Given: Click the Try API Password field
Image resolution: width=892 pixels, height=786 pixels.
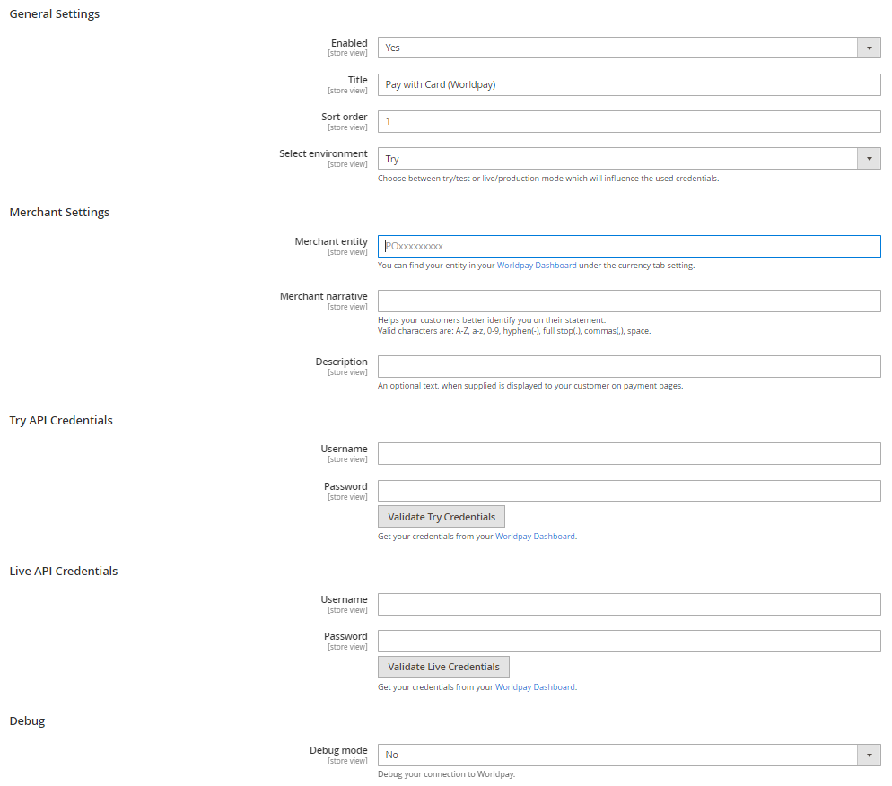Looking at the screenshot, I should [628, 491].
